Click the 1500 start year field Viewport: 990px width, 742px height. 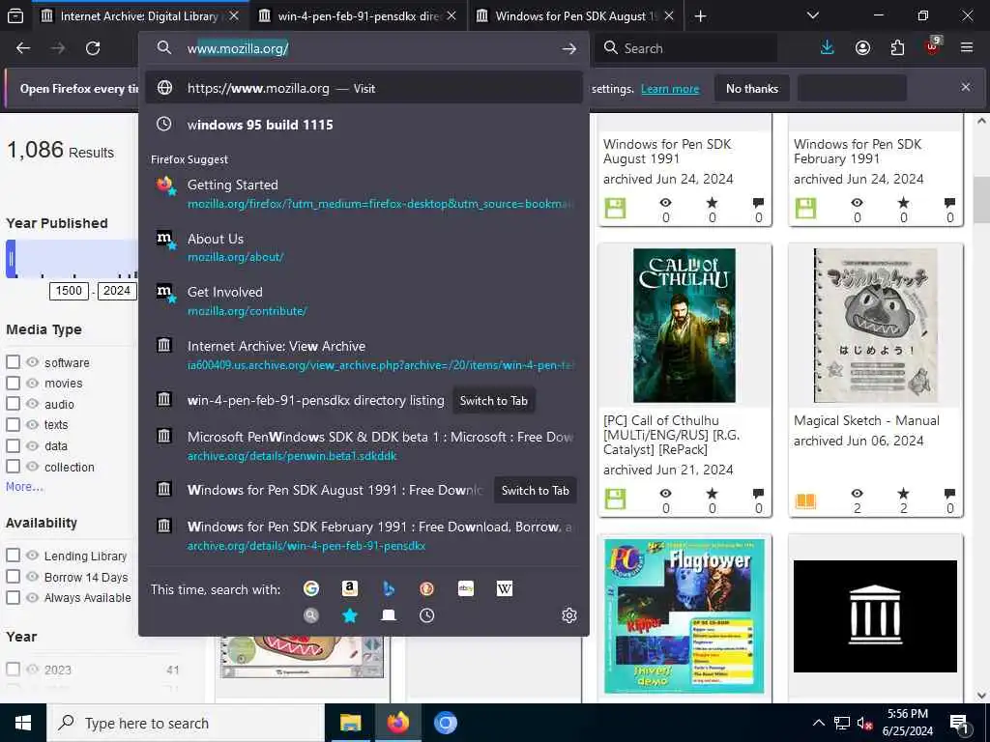pos(69,291)
